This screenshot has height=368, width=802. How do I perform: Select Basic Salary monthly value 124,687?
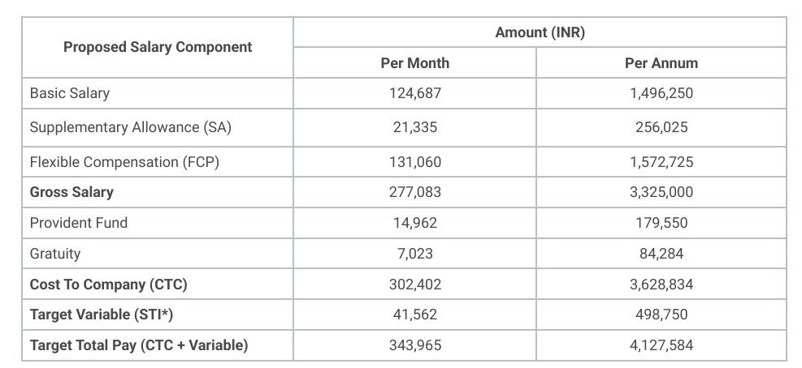click(x=414, y=93)
